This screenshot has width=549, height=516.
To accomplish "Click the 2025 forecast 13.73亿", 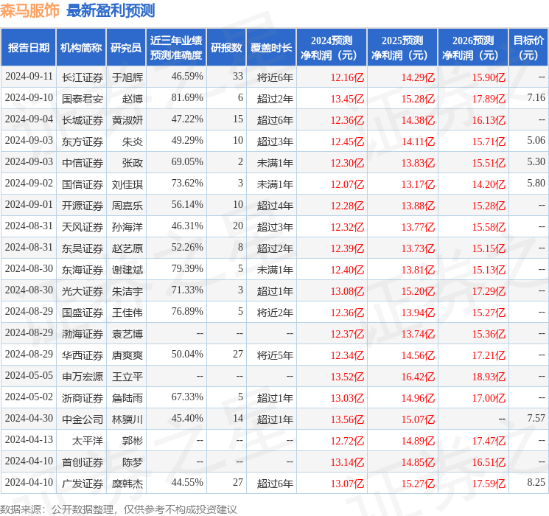I will pyautogui.click(x=418, y=248).
